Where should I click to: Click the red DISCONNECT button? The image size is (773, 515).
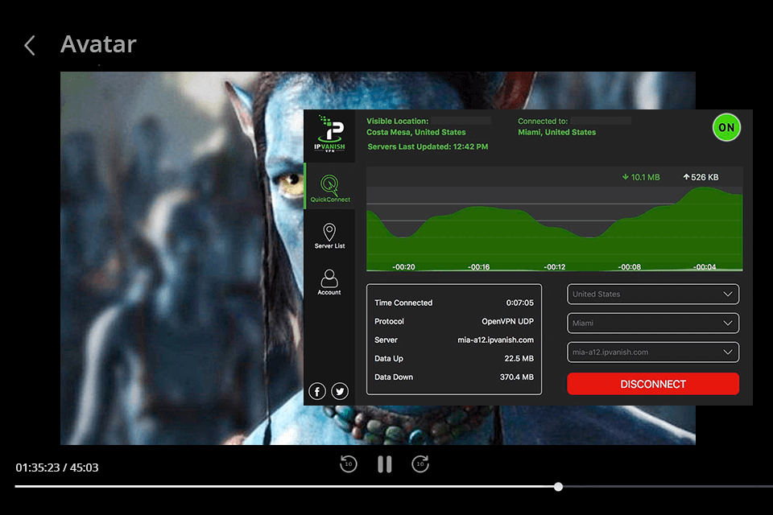coord(653,384)
